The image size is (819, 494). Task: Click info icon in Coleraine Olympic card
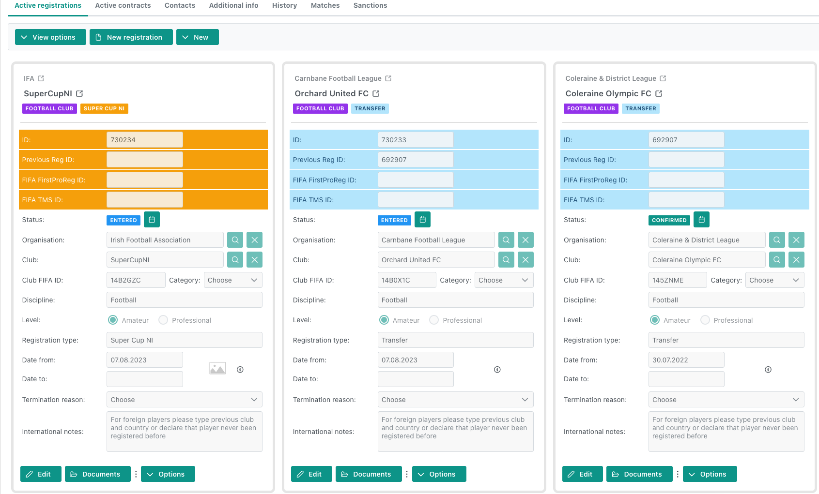pyautogui.click(x=768, y=370)
